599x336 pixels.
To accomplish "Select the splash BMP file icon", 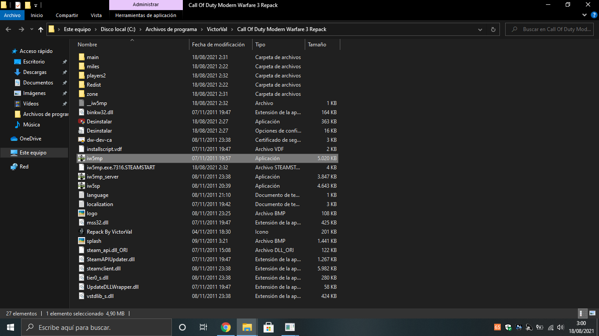I will click(82, 241).
